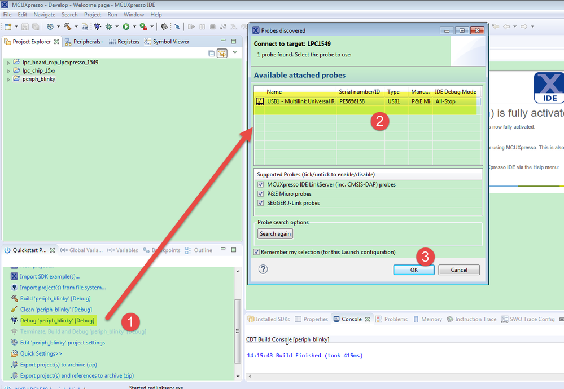Viewport: 564px width, 389px height.
Task: Click Search again button
Action: 275,233
